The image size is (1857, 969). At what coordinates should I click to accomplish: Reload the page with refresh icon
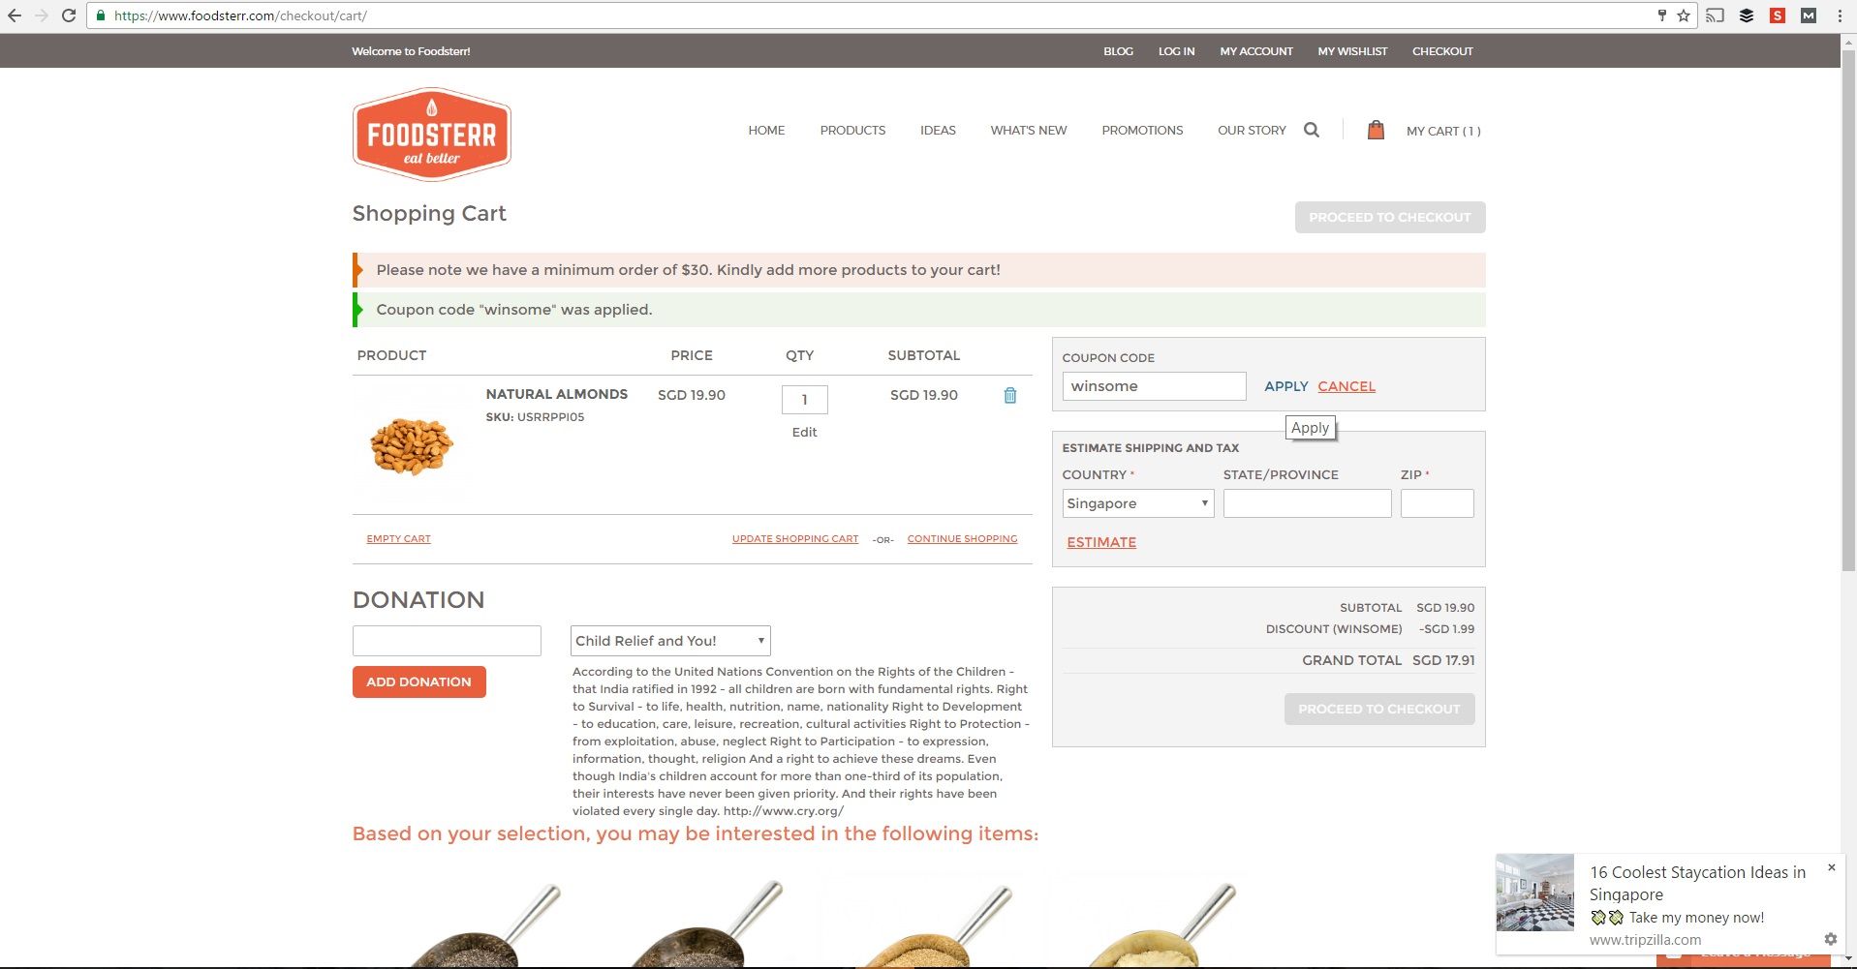pos(69,15)
